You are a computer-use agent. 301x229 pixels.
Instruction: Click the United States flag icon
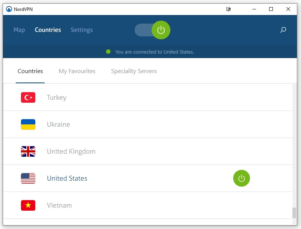tap(28, 178)
